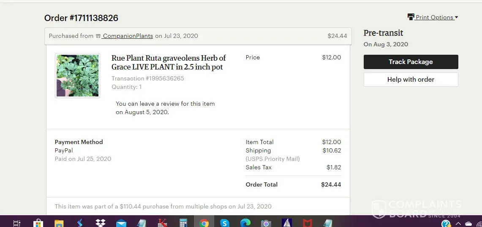Open the CompanionPlants shop link
482x227 pixels.
128,36
